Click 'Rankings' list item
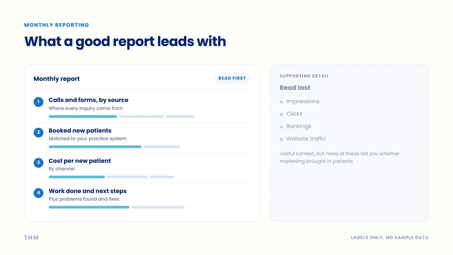 pyautogui.click(x=299, y=126)
